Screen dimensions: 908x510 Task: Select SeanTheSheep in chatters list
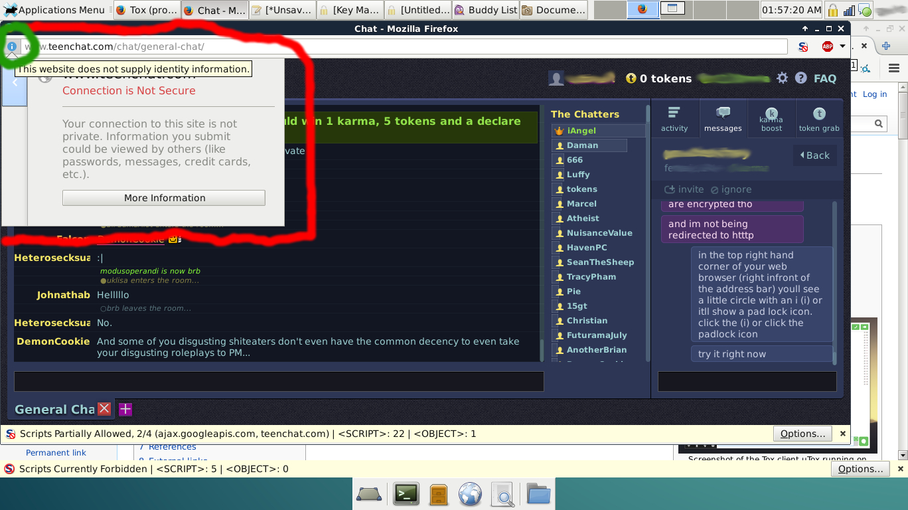[600, 262]
